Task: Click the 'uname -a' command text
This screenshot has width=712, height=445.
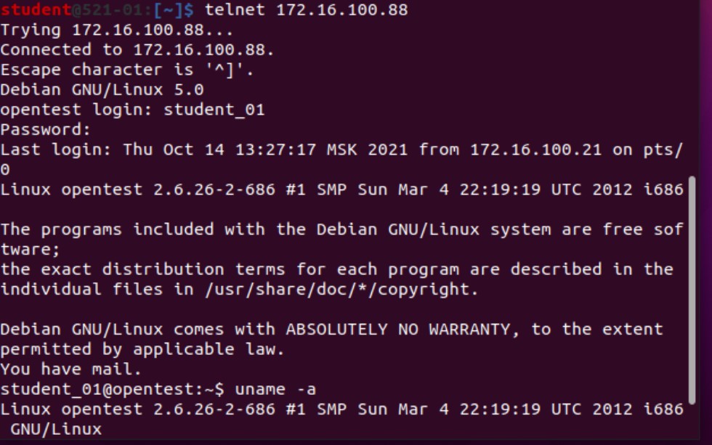Action: [x=275, y=389]
